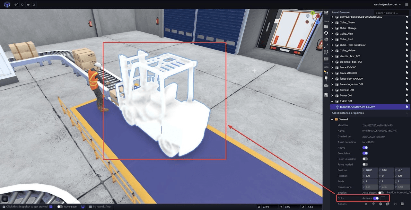
Task: Expand the Cube_Green asset entry
Action: (332, 22)
